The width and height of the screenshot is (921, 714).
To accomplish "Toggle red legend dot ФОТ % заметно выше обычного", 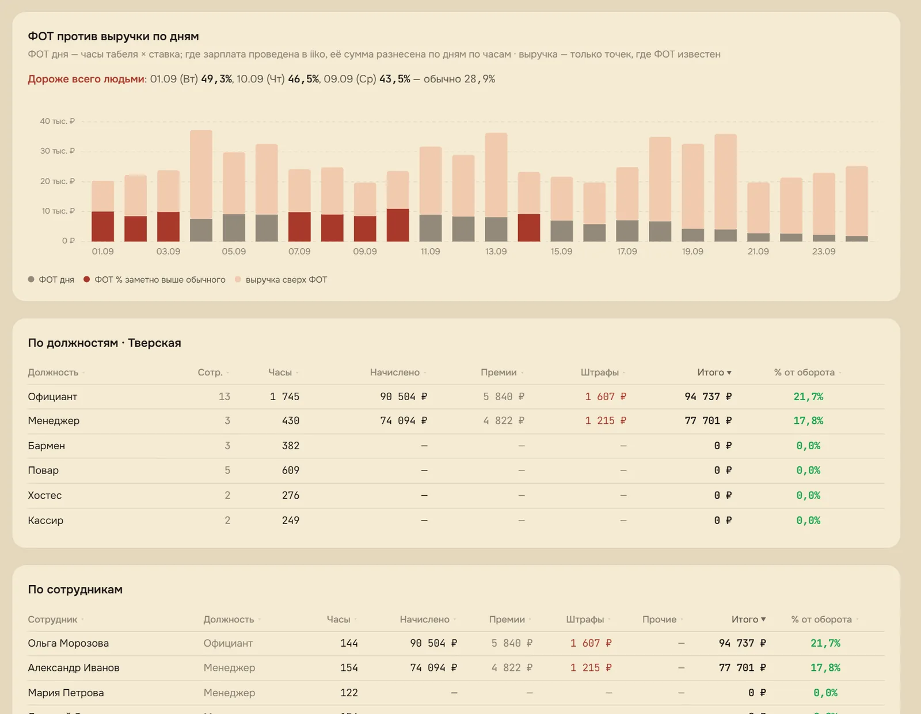I will (x=86, y=279).
